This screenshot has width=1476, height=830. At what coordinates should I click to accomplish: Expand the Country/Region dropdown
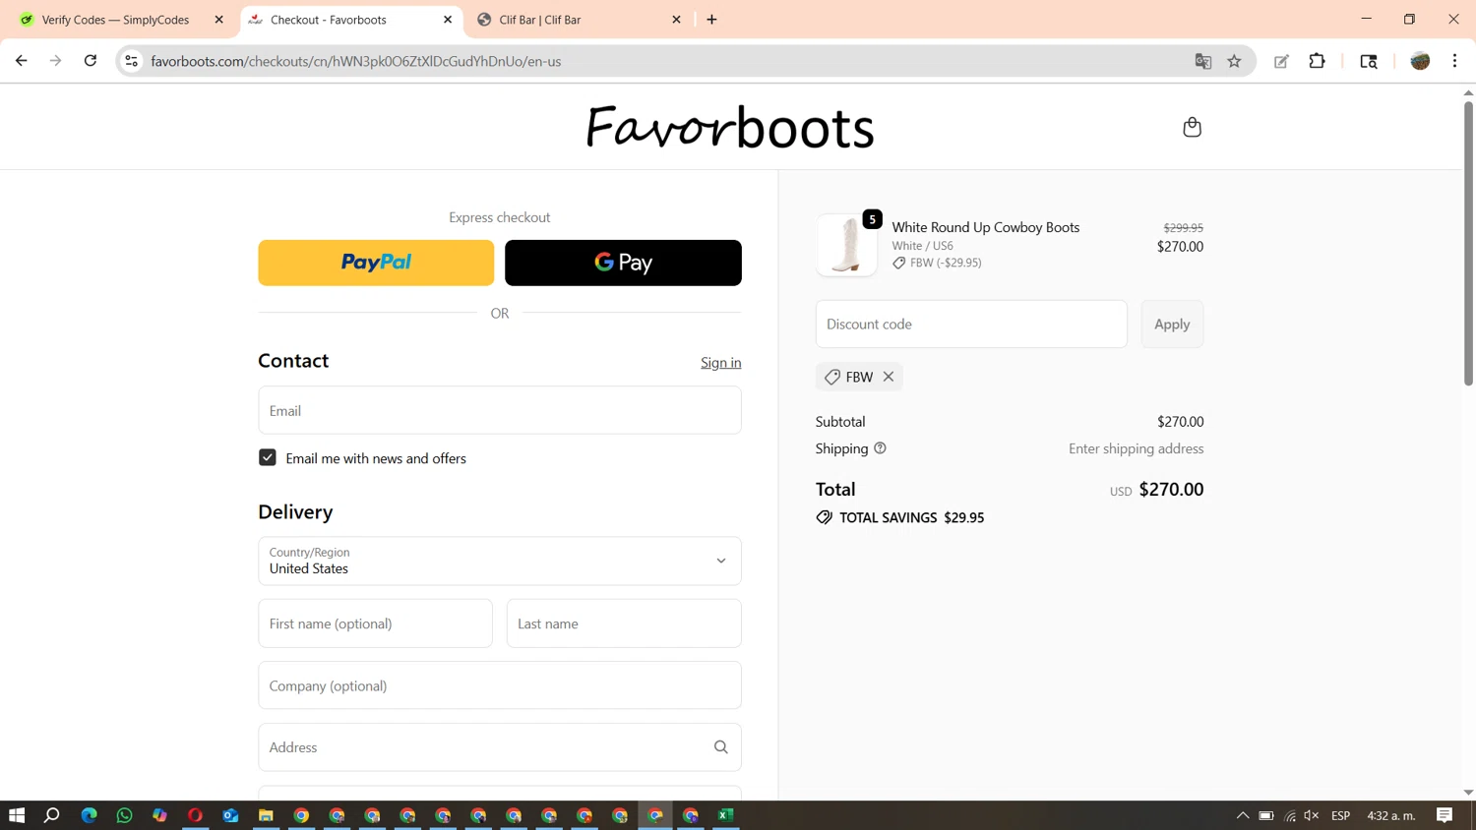click(500, 561)
